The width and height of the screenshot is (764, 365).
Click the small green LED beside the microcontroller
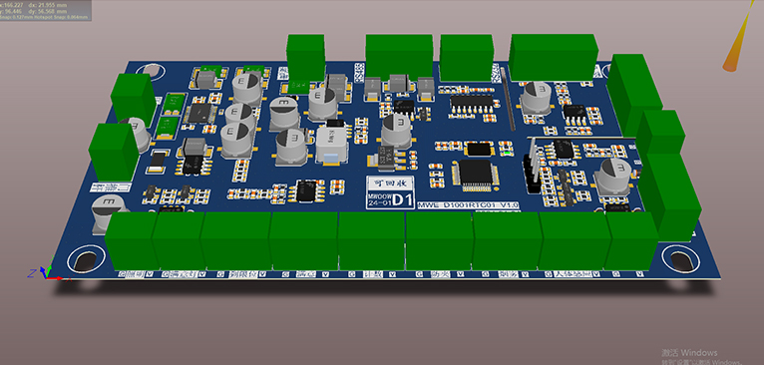508,154
